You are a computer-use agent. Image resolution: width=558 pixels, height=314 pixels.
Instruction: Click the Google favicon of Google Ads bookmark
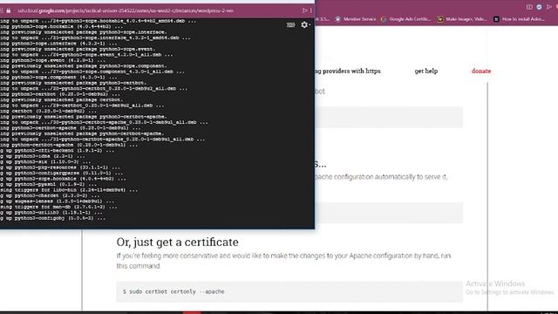pyautogui.click(x=384, y=19)
